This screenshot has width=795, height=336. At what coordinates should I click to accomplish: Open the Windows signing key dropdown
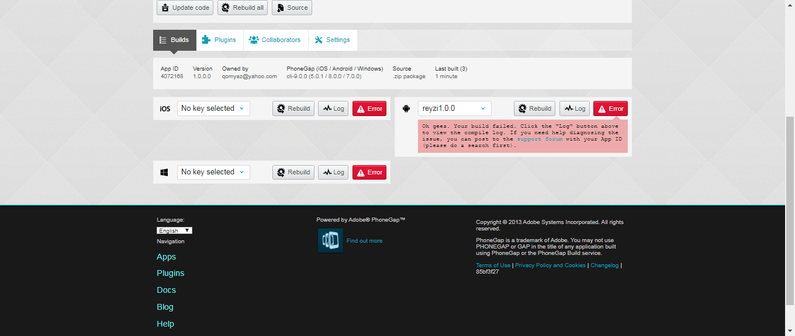[213, 172]
